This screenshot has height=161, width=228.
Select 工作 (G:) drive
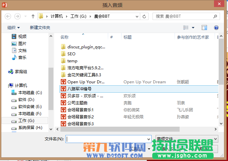25,121
